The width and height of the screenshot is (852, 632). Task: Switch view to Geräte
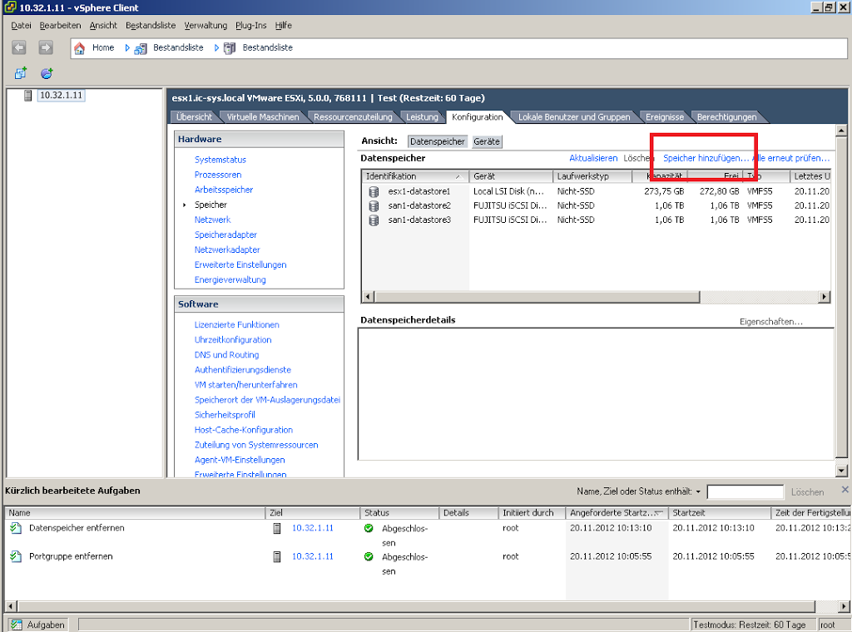(x=487, y=142)
